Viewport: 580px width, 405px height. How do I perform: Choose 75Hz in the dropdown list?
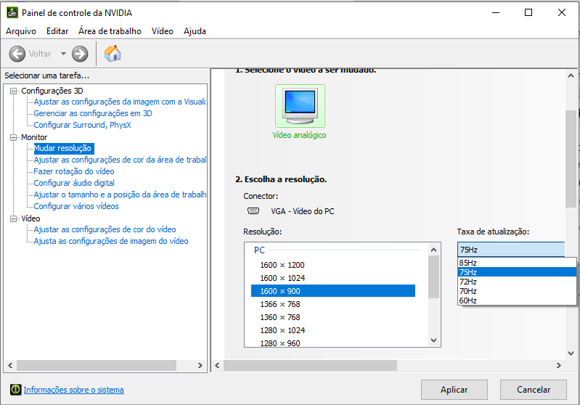click(x=517, y=272)
